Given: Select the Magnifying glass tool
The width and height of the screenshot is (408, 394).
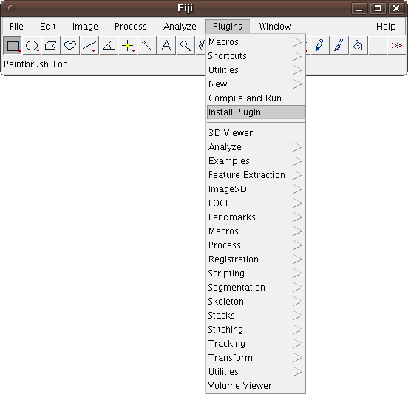Looking at the screenshot, I should [186, 46].
